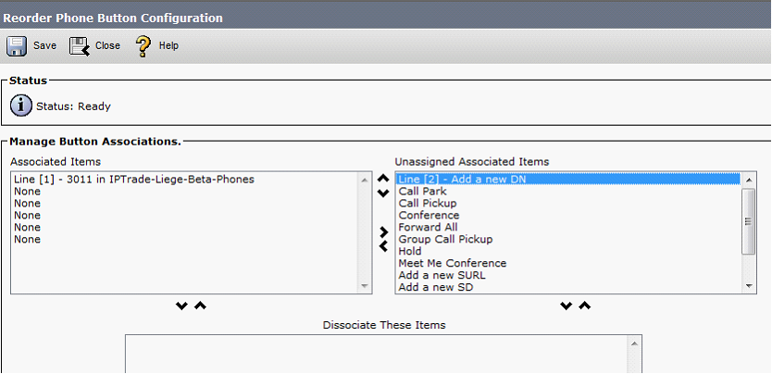Click the Help text link

(168, 45)
